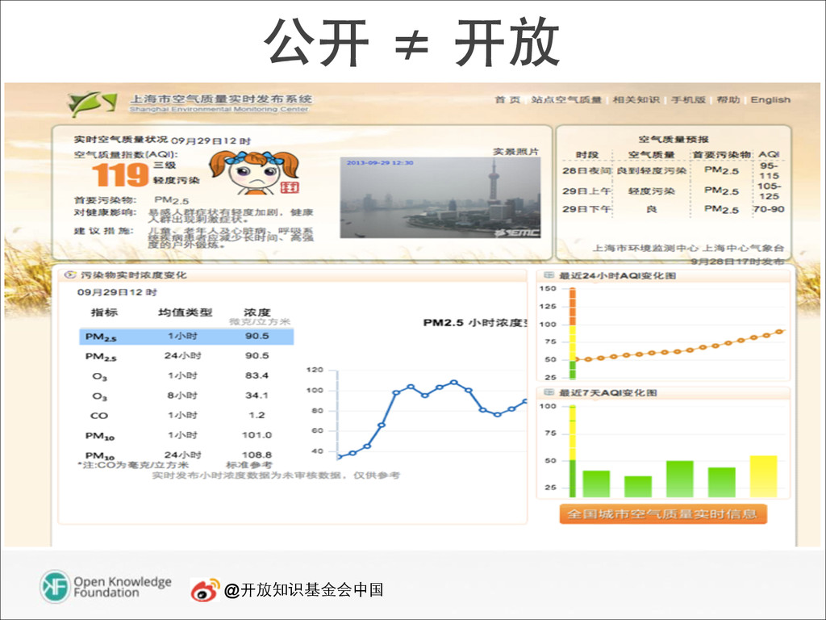Select the highlighted PM2.5 1小时 row
The image size is (826, 620).
coord(186,337)
